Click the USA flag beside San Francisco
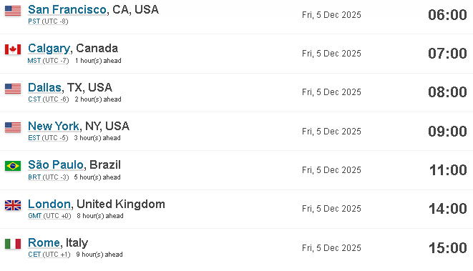The image size is (473, 271). [13, 11]
